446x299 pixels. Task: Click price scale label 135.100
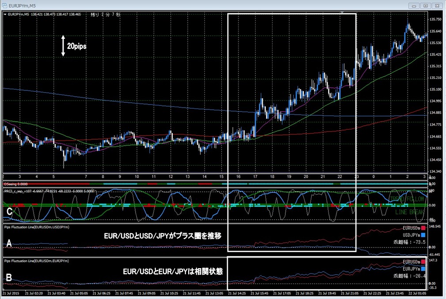point(435,89)
